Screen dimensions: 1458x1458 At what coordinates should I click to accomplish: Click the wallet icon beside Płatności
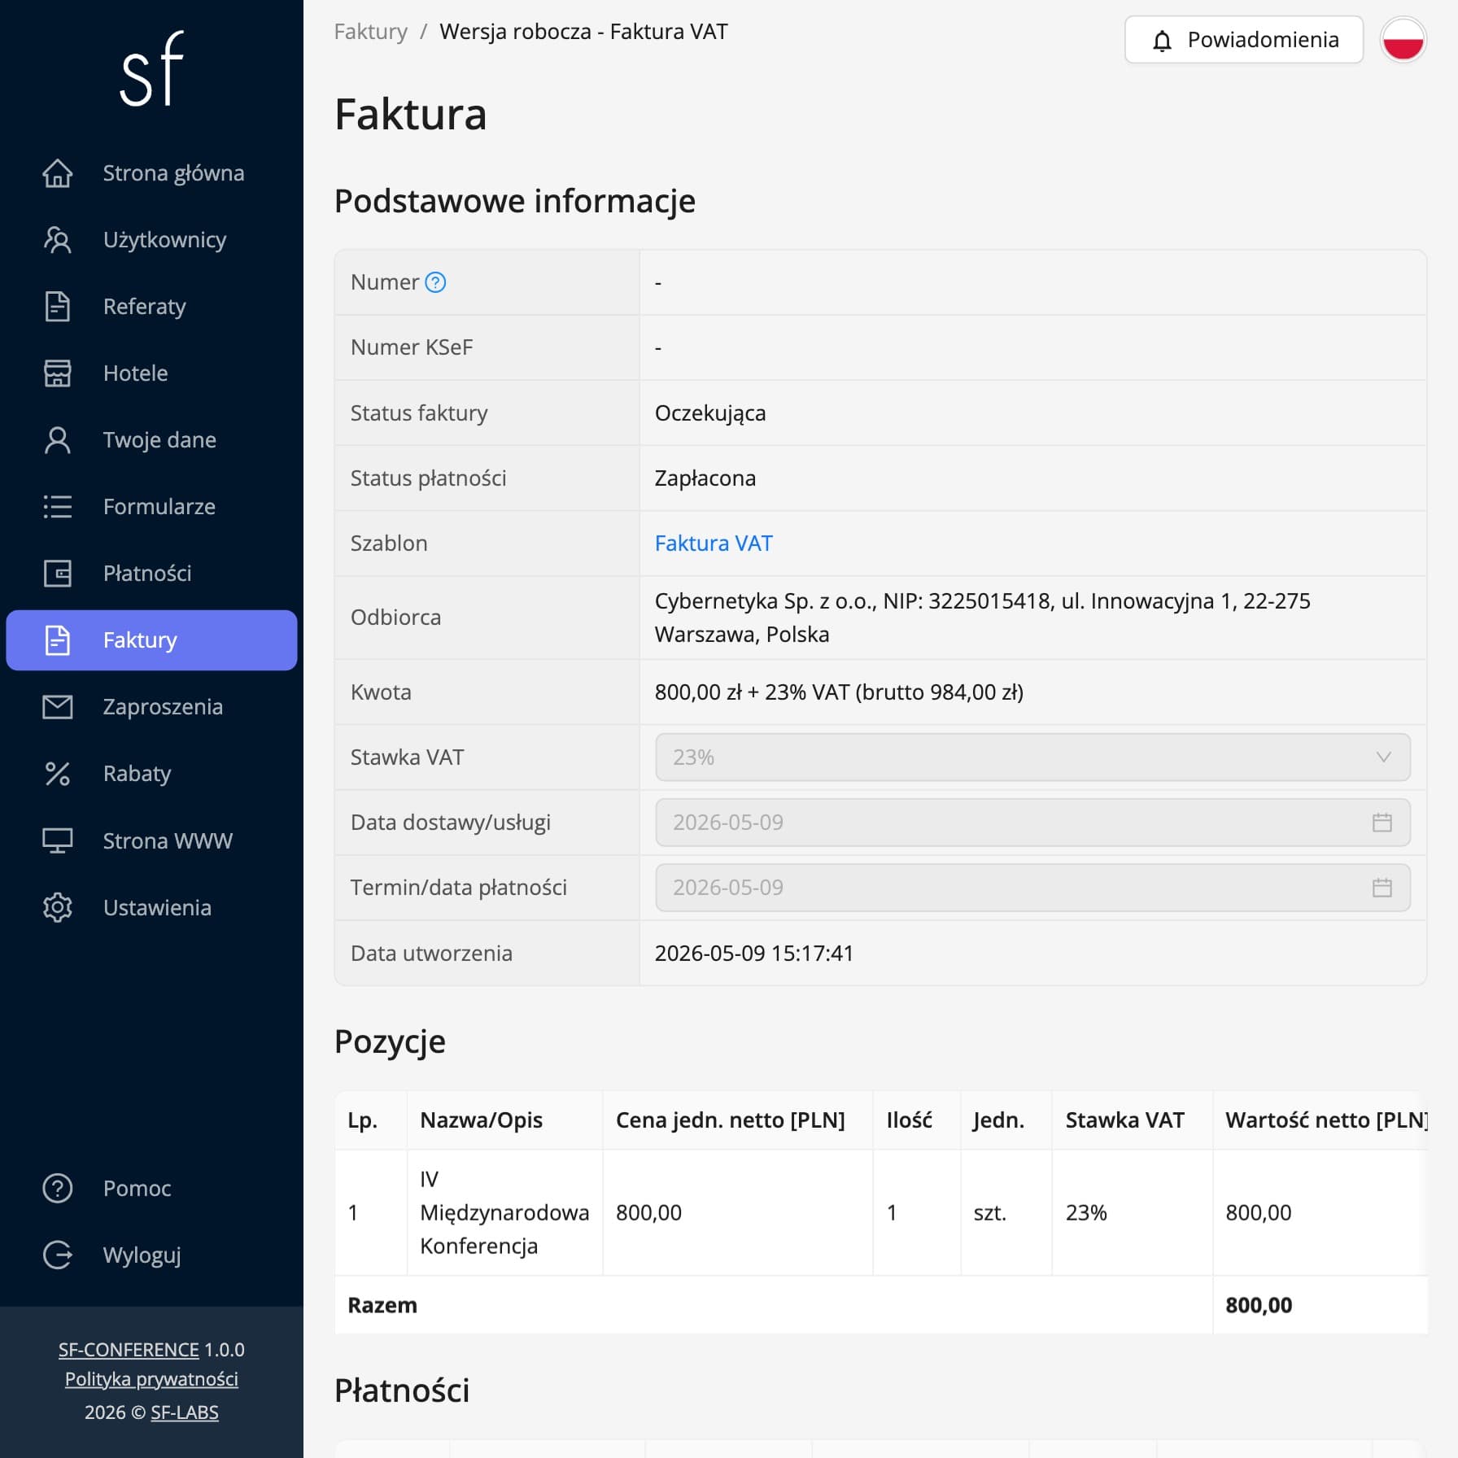click(x=57, y=574)
